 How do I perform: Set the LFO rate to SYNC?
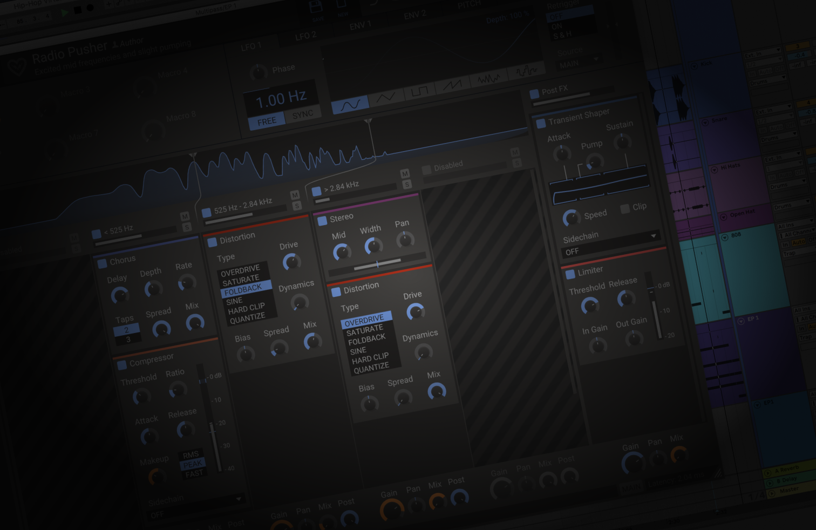(303, 113)
